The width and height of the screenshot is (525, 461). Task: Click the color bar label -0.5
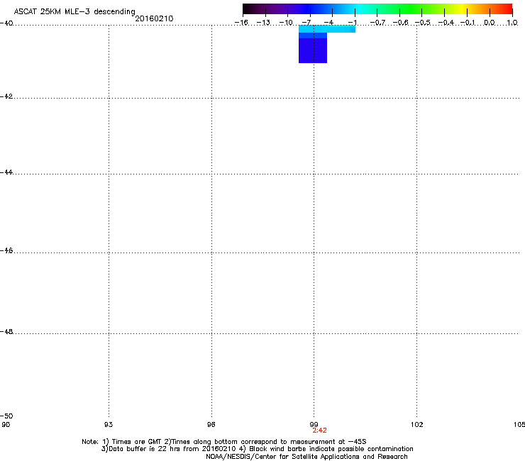(423, 23)
